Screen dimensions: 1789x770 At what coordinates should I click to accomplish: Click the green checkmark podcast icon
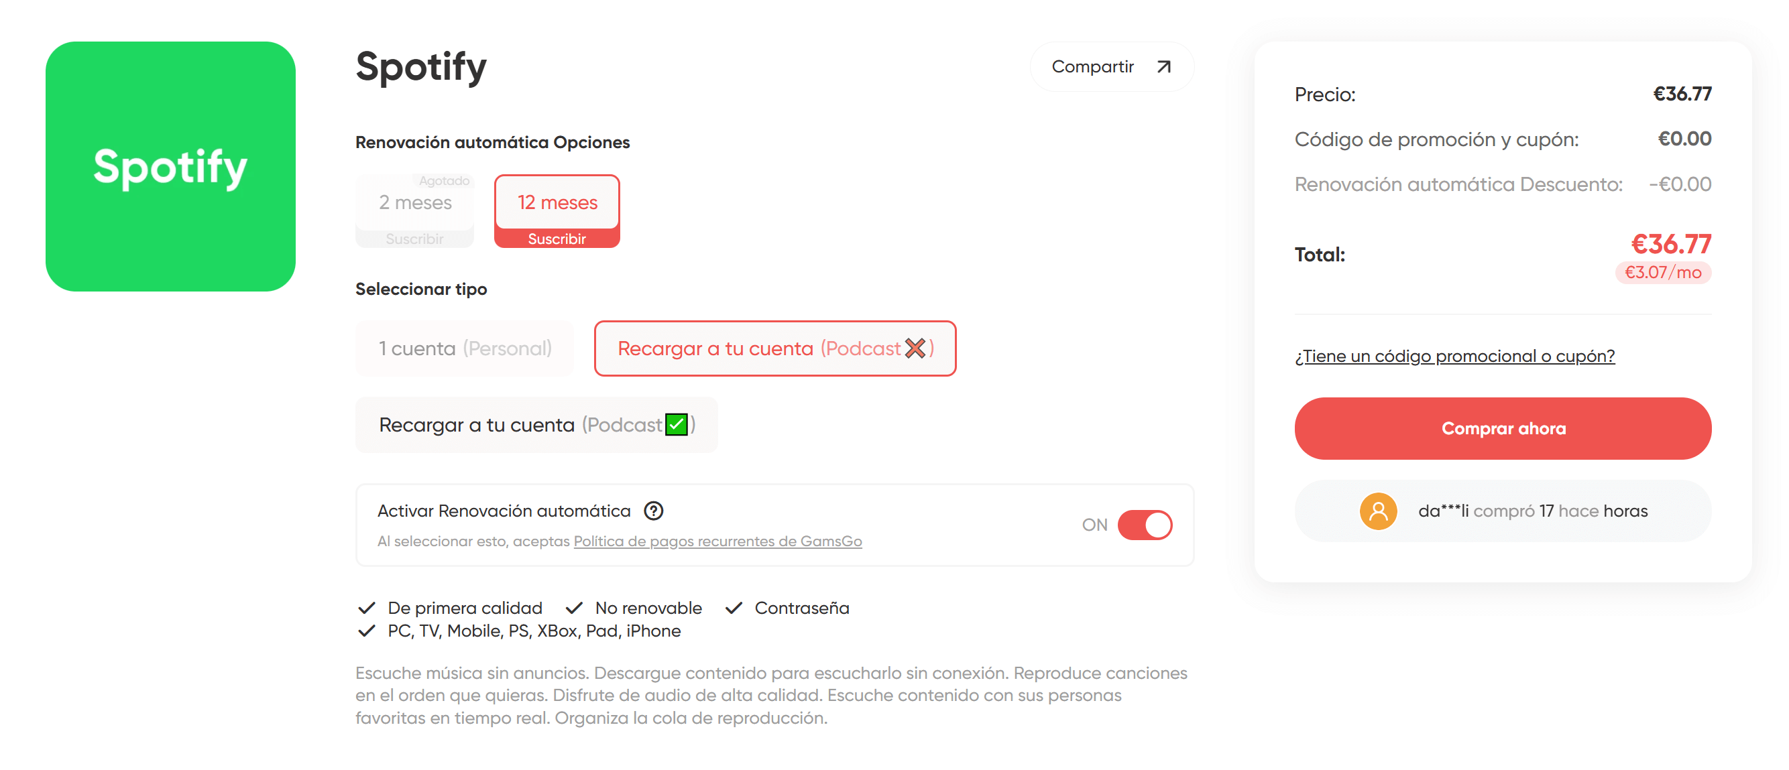[x=676, y=424]
